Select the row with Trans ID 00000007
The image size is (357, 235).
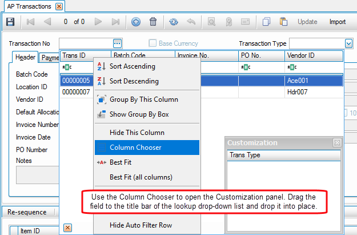(76, 91)
